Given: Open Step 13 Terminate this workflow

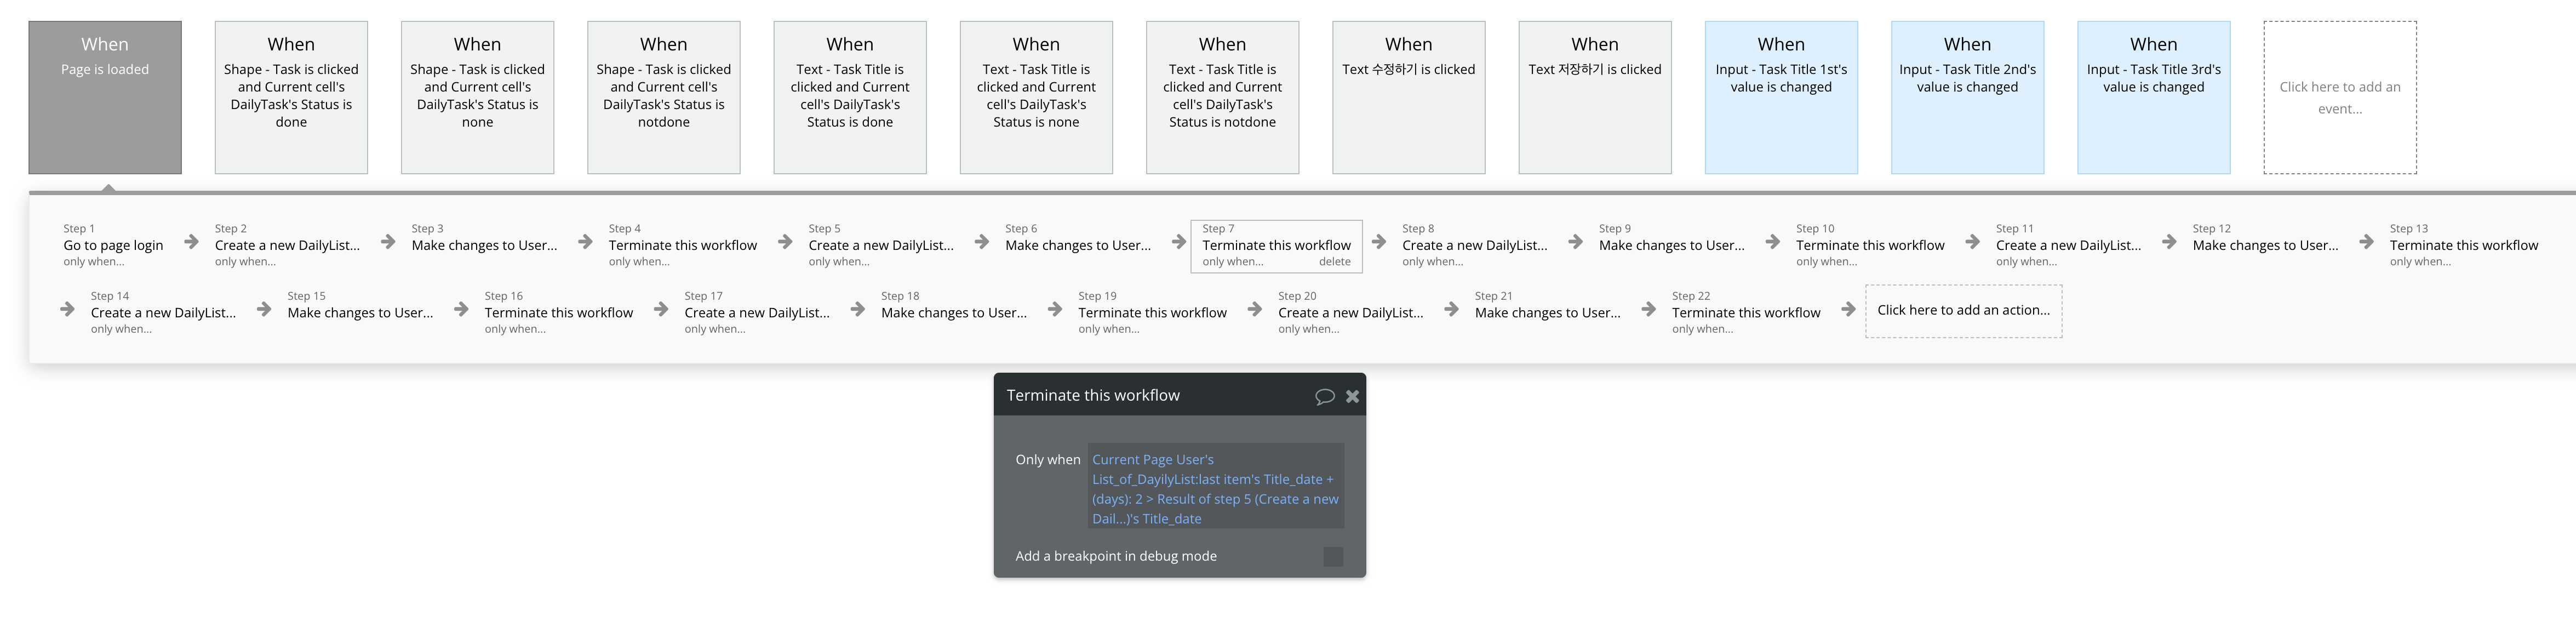Looking at the screenshot, I should pyautogui.click(x=2463, y=245).
